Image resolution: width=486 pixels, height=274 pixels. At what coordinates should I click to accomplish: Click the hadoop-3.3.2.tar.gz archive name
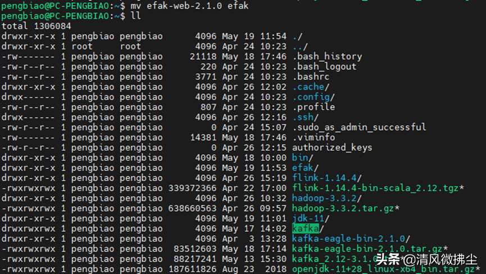click(343, 208)
